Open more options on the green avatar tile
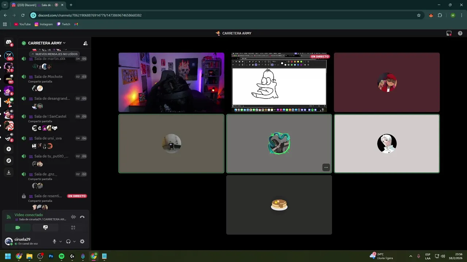467x262 pixels. pos(326,167)
